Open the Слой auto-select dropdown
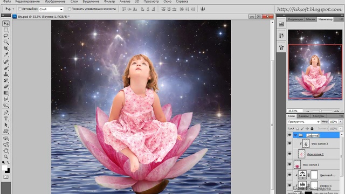 coord(51,9)
